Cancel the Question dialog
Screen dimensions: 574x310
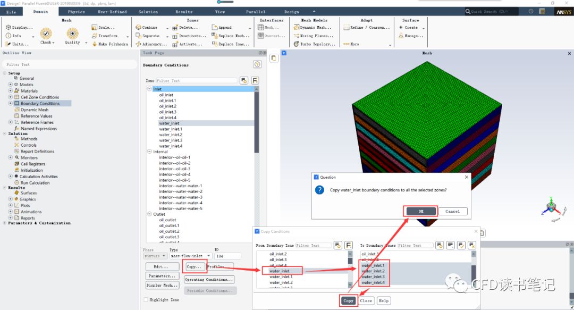coord(452,211)
